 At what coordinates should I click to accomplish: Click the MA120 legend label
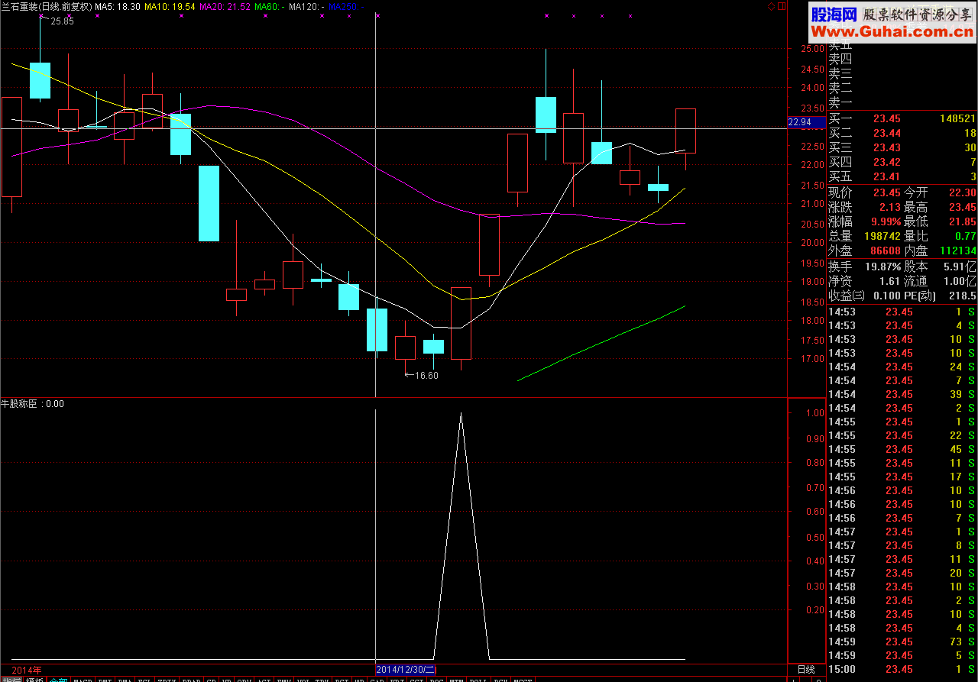307,6
